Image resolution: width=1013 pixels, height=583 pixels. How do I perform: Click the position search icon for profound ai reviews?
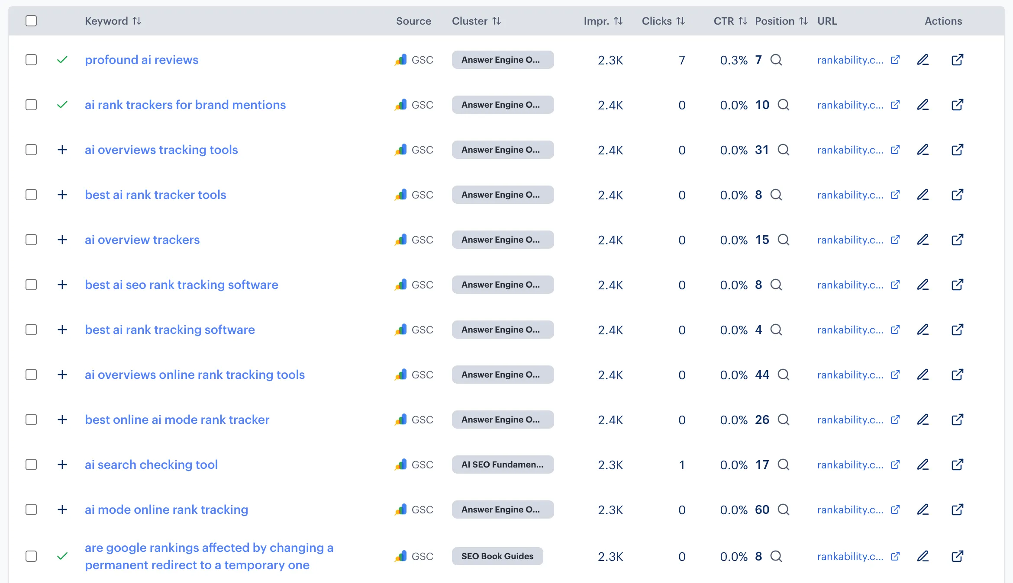point(776,60)
